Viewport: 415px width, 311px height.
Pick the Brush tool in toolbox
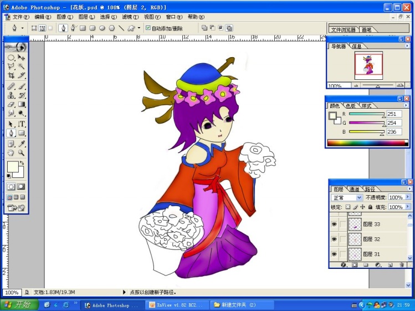[x=21, y=86]
